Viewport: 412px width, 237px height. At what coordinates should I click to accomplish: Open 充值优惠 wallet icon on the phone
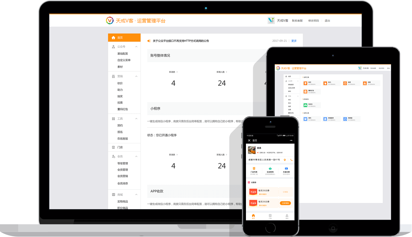click(286, 169)
